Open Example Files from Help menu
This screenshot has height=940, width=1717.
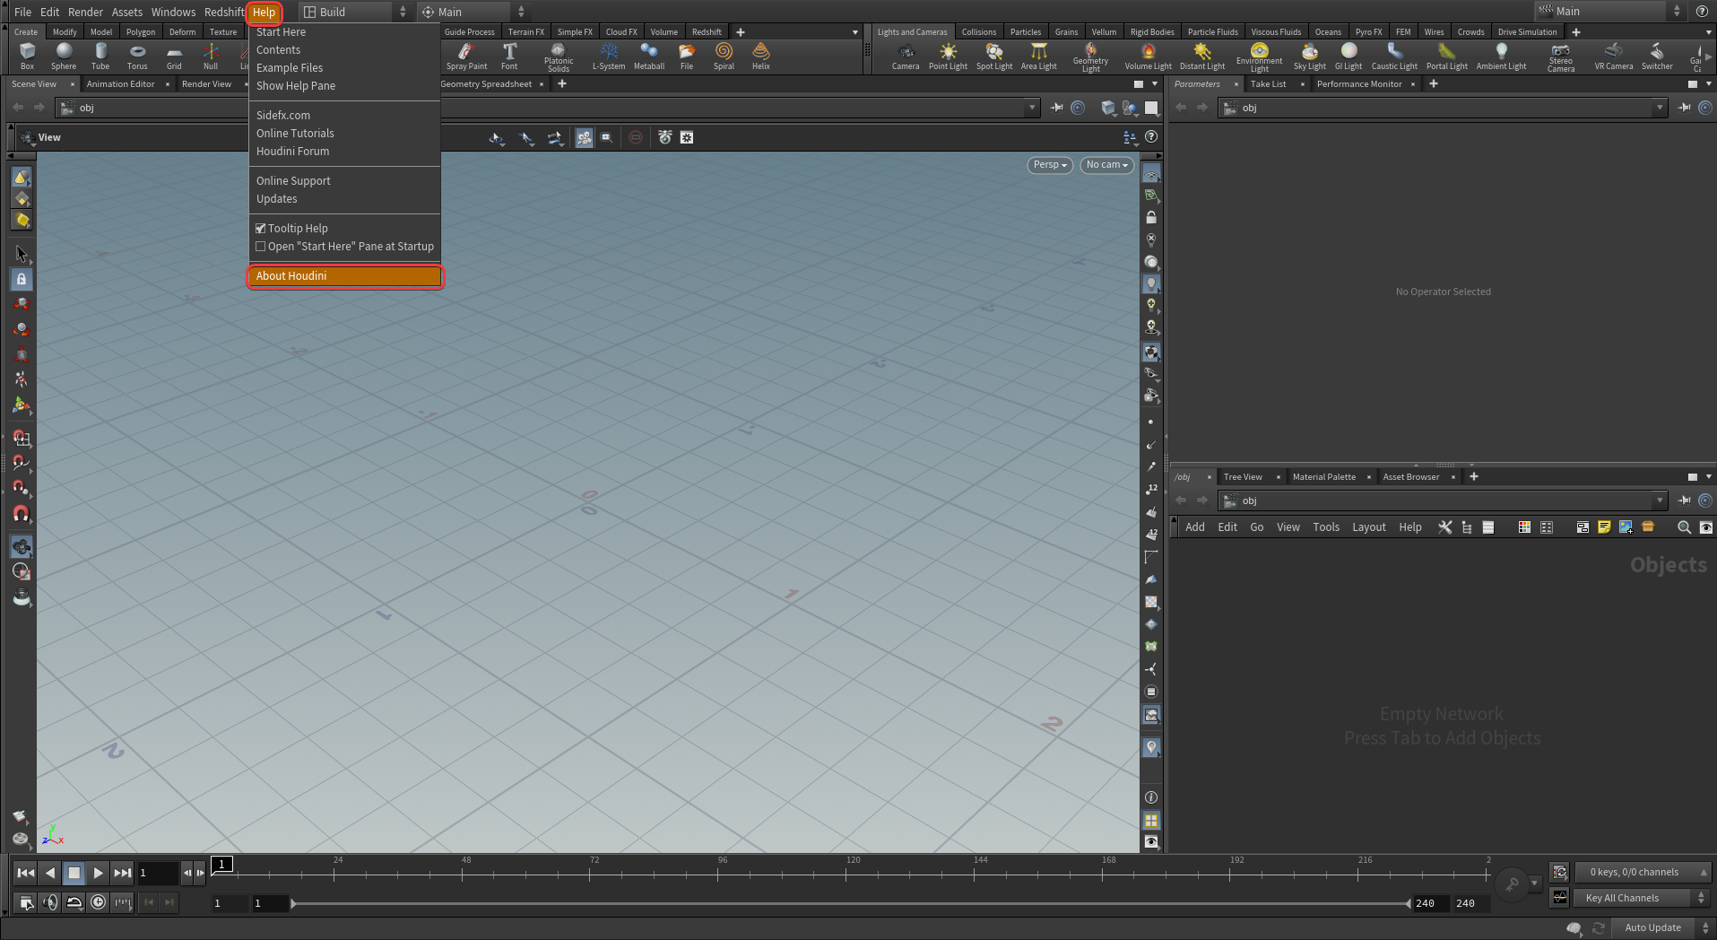click(345, 68)
